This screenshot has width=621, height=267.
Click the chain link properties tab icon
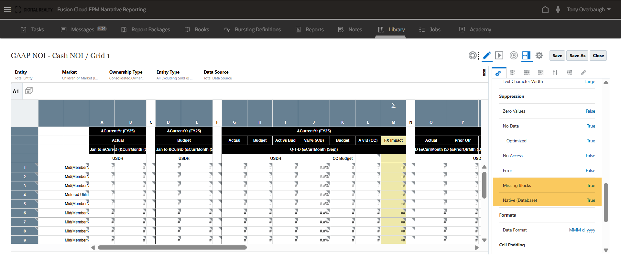(583, 73)
